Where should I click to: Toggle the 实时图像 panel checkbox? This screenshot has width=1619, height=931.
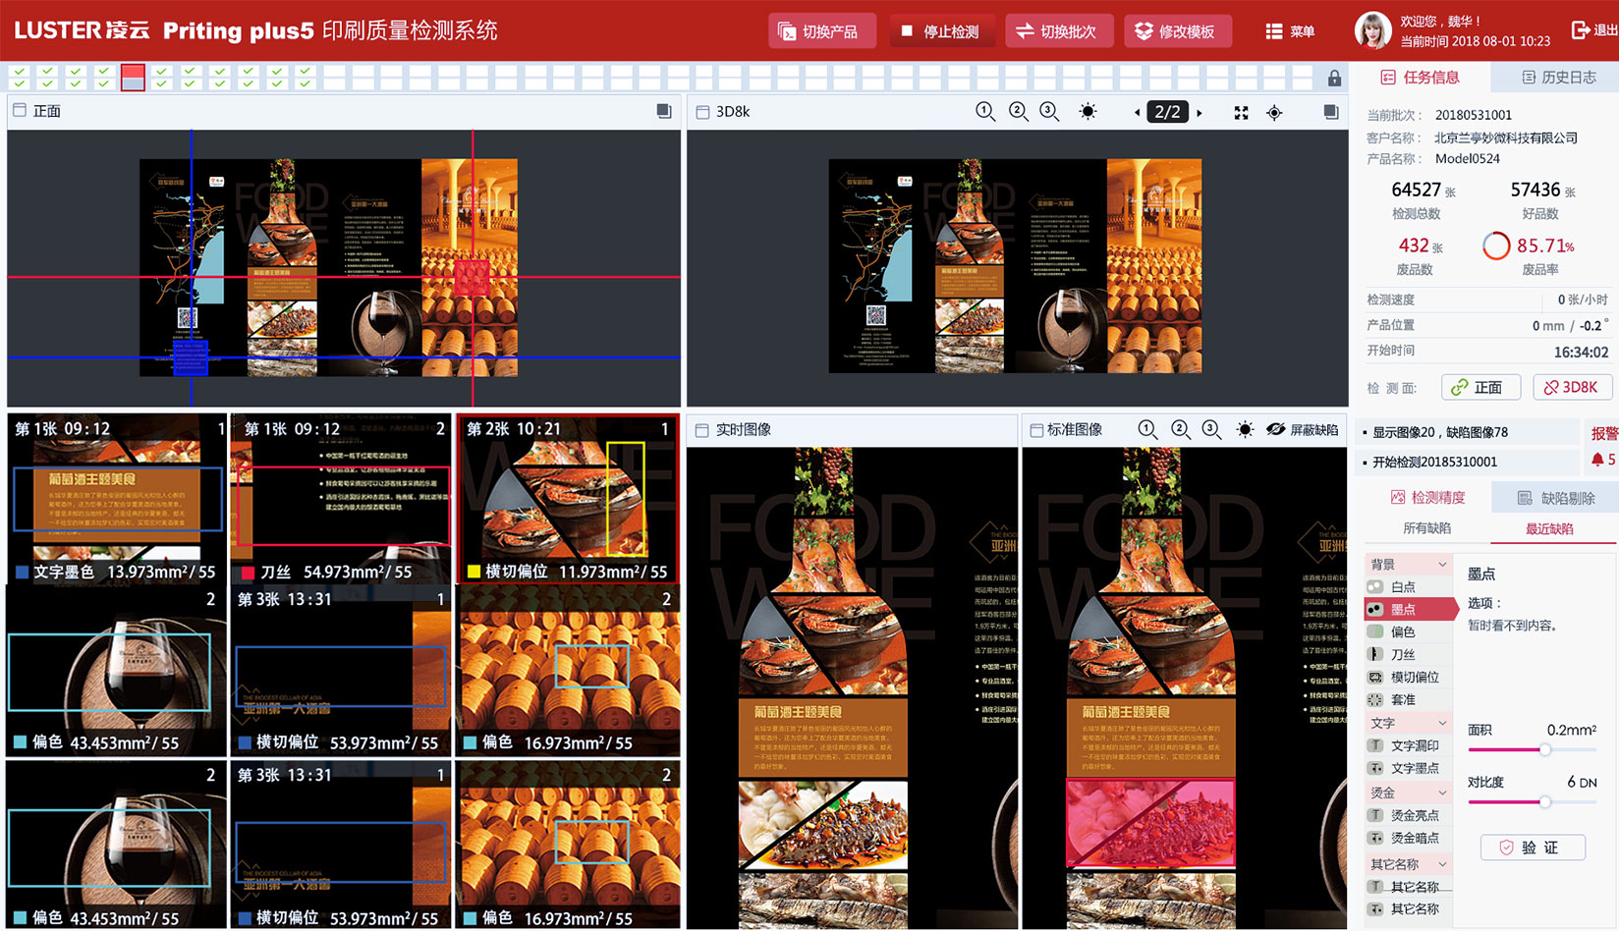tap(701, 430)
